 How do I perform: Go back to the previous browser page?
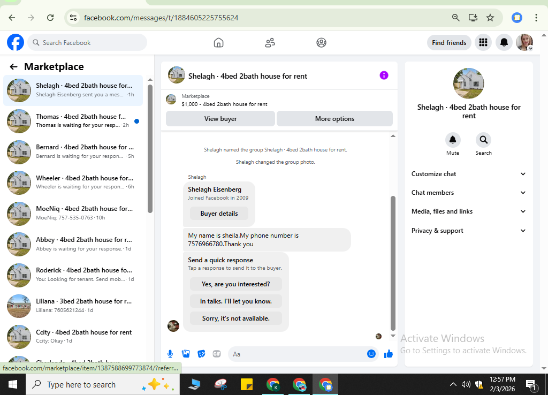coord(12,18)
